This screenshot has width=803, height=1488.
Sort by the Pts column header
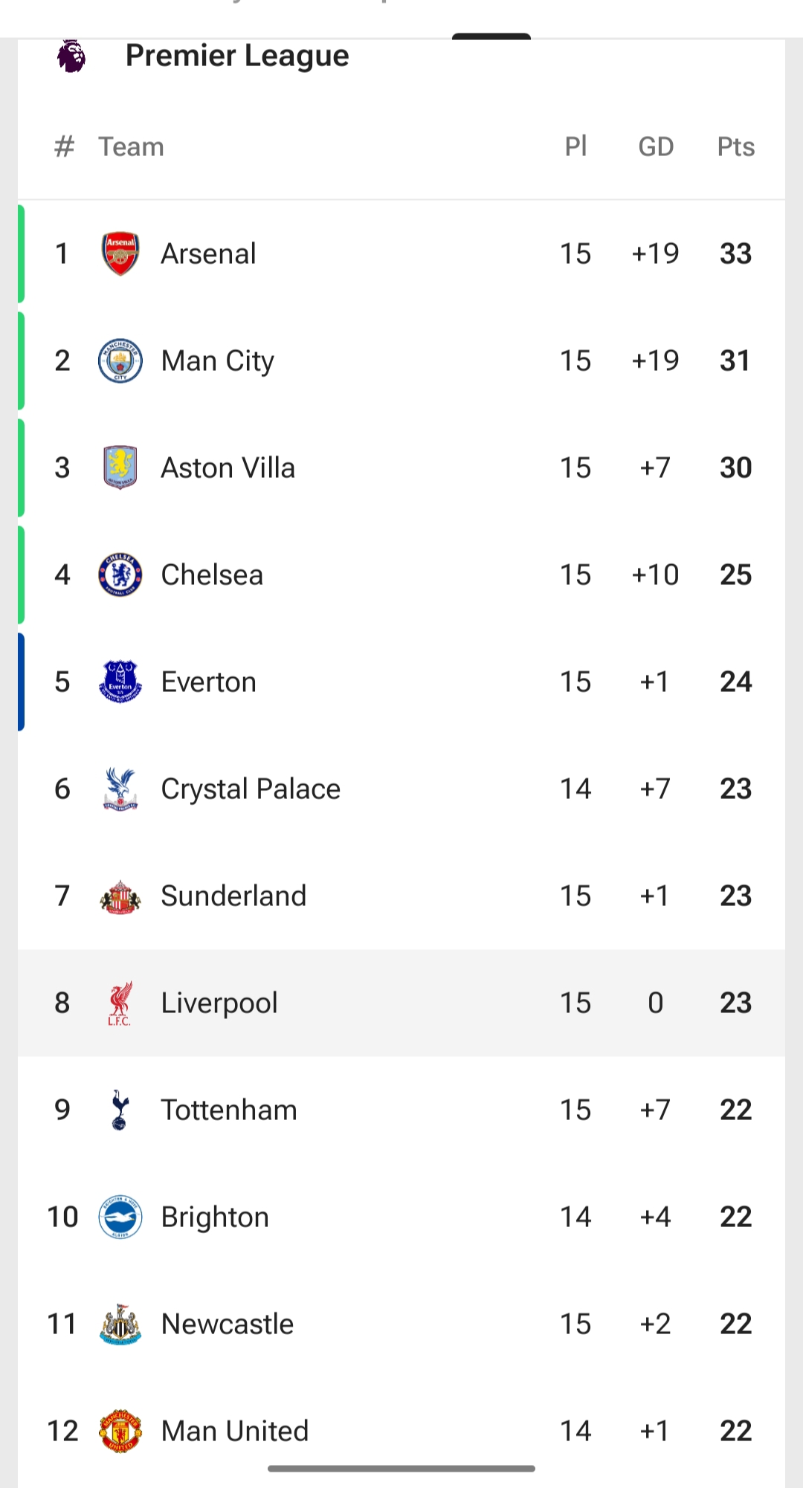[735, 147]
